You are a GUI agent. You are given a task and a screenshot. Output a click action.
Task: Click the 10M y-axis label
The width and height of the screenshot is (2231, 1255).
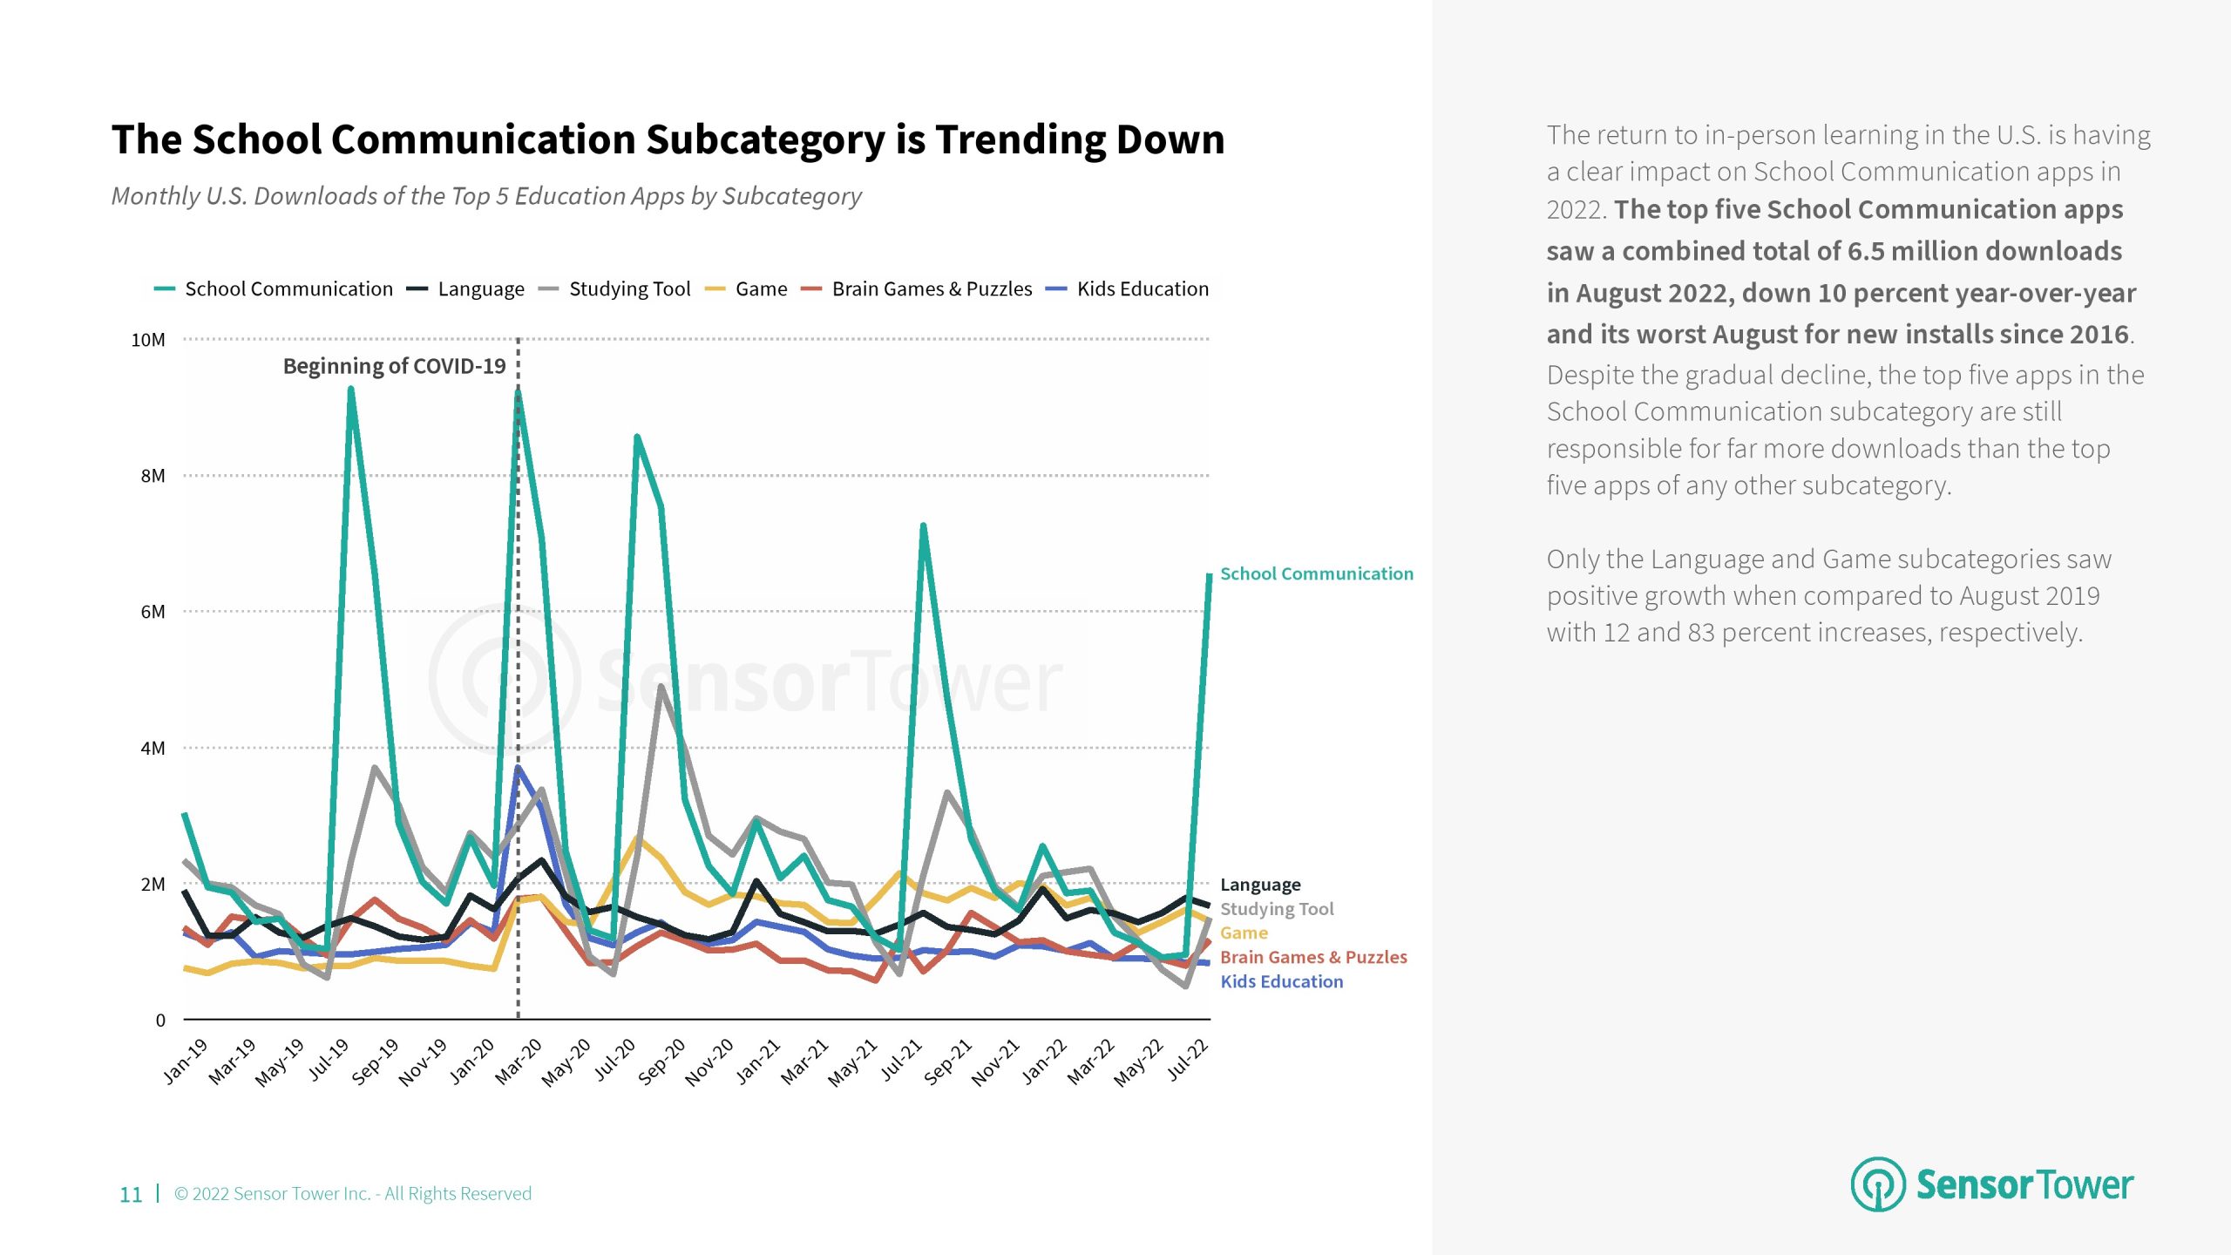[147, 340]
